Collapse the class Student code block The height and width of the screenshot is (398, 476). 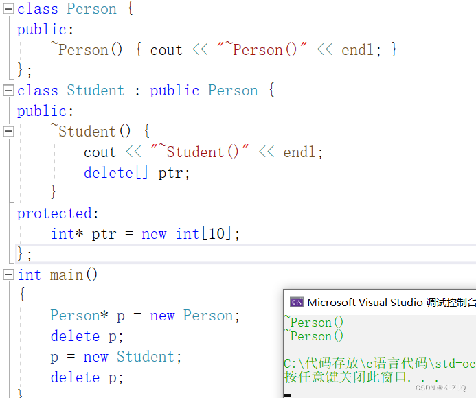[8, 90]
